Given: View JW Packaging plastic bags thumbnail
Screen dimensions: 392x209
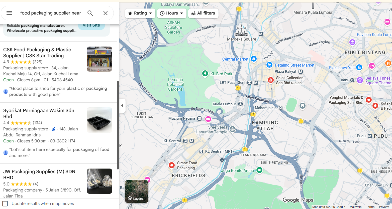Looking at the screenshot, I should click(100, 181).
